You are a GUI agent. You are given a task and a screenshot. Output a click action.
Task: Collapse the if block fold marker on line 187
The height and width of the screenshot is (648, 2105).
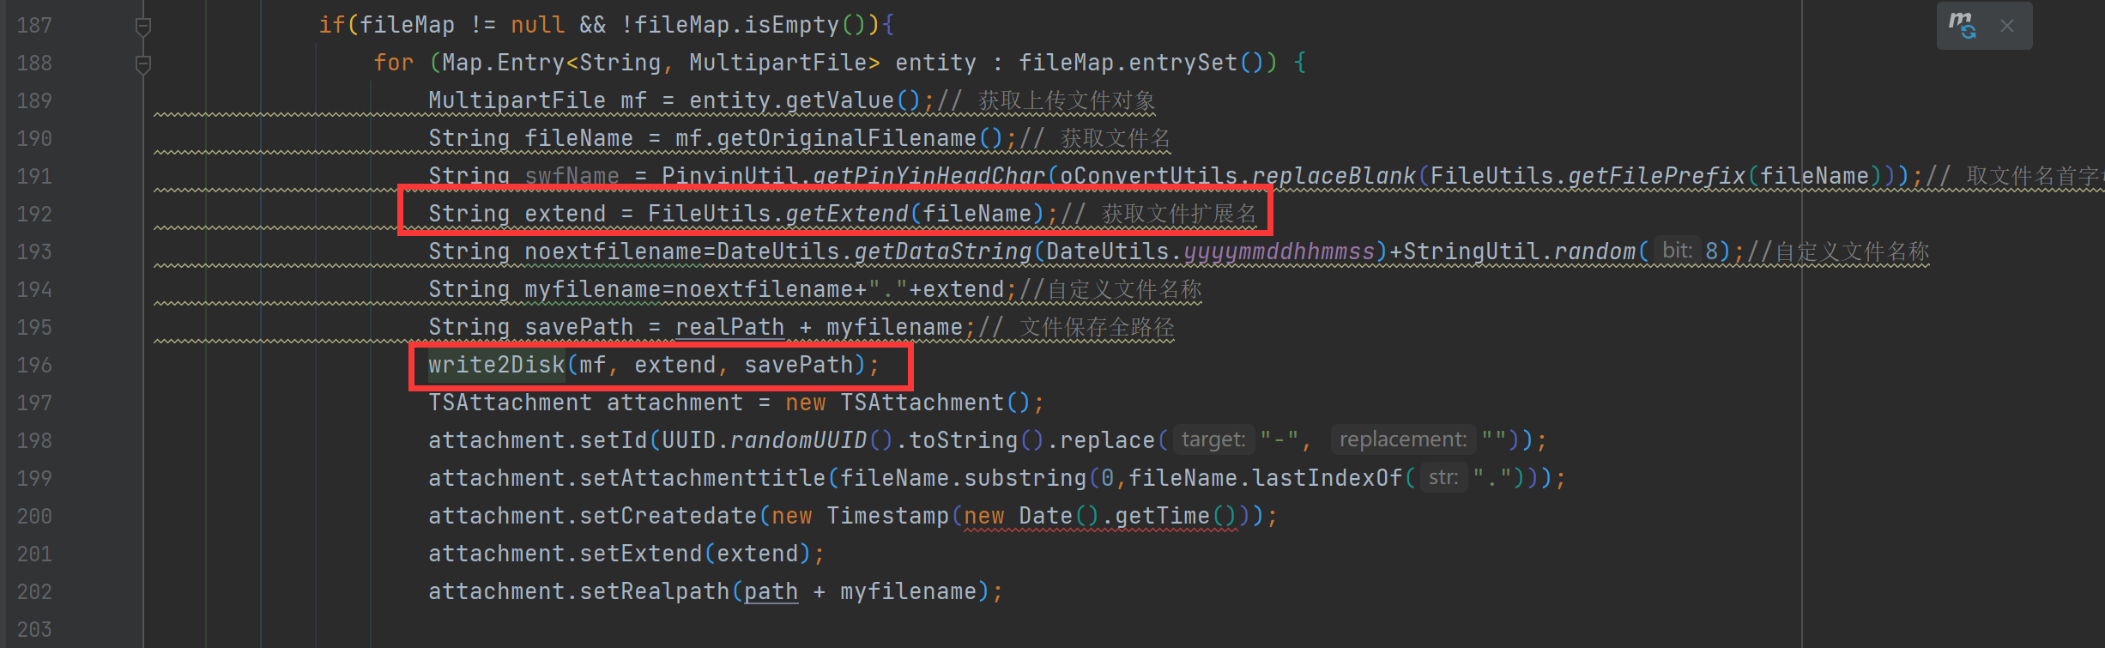click(x=143, y=27)
